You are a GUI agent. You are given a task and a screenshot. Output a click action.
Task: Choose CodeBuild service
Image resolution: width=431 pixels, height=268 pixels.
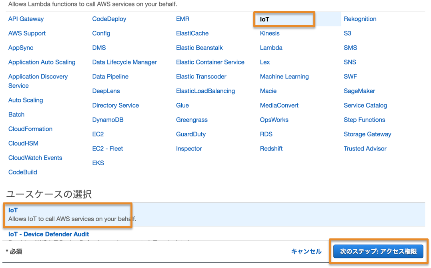coord(22,172)
